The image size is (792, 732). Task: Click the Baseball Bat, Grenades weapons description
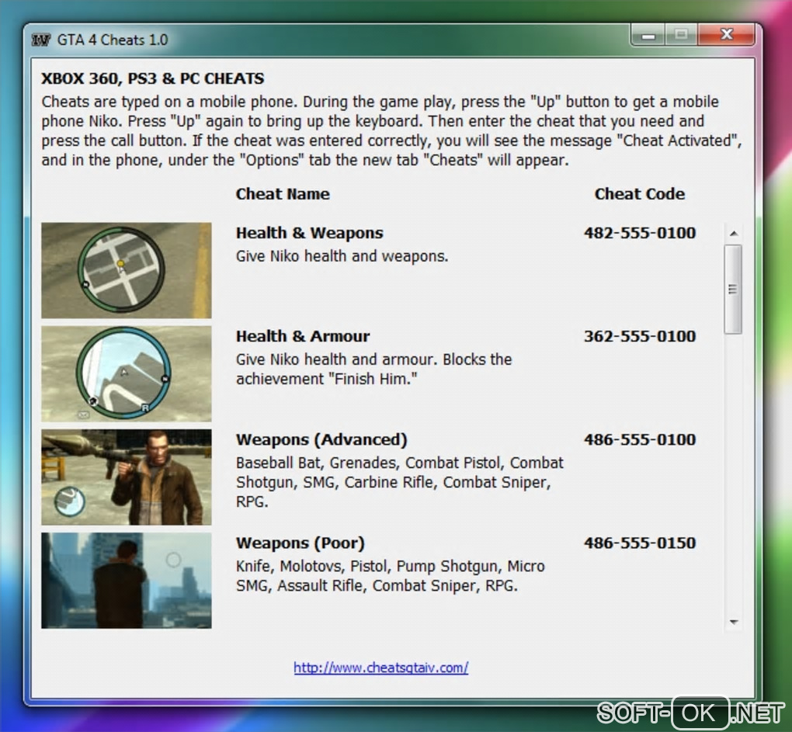pos(400,482)
